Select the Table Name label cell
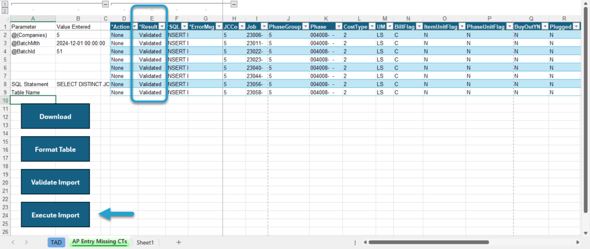The height and width of the screenshot is (249, 590). 33,92
